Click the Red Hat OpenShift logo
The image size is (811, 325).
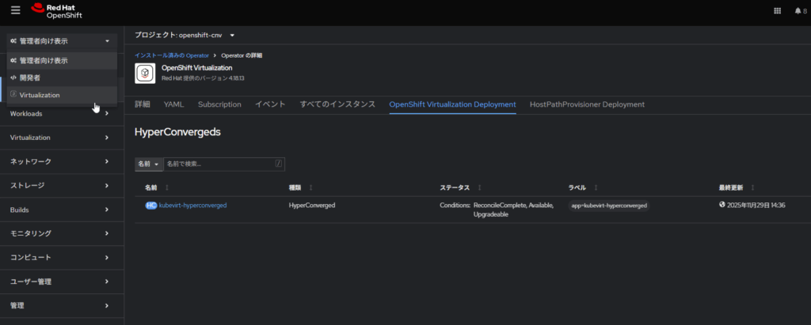pos(56,11)
